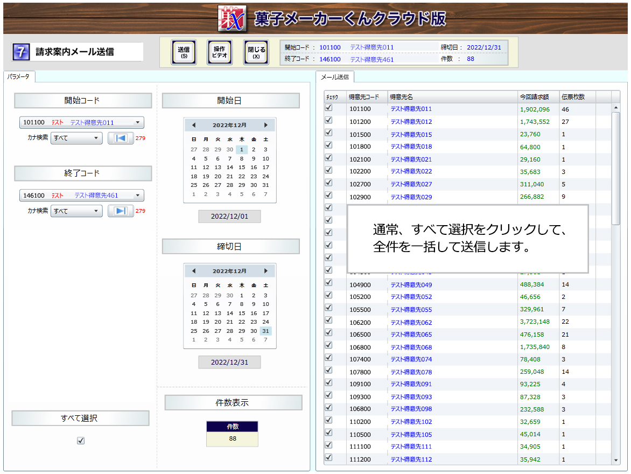This screenshot has height=474, width=631.
Task: Uncheck the row for 110200 テスト得意先102
Action: coord(329,420)
